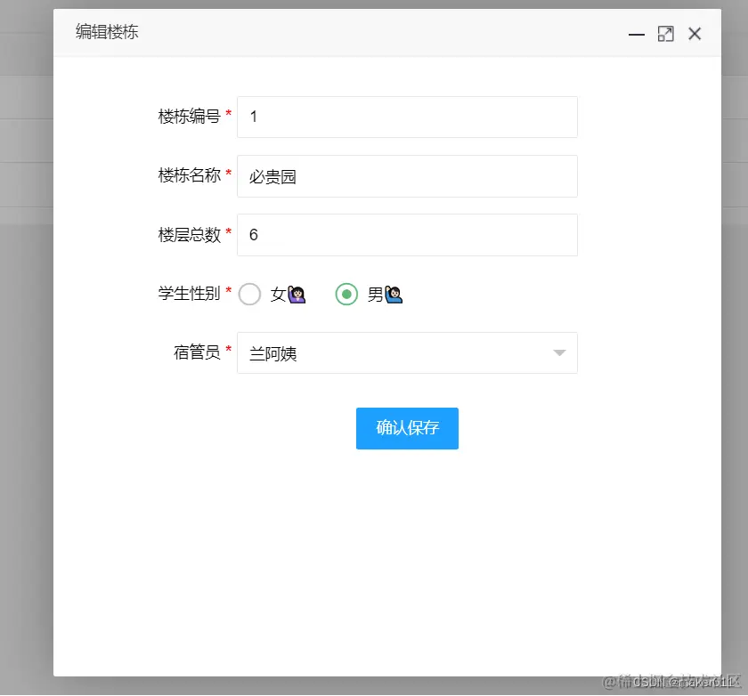Click the dropdown arrow in the 宿管员 field

tap(559, 352)
